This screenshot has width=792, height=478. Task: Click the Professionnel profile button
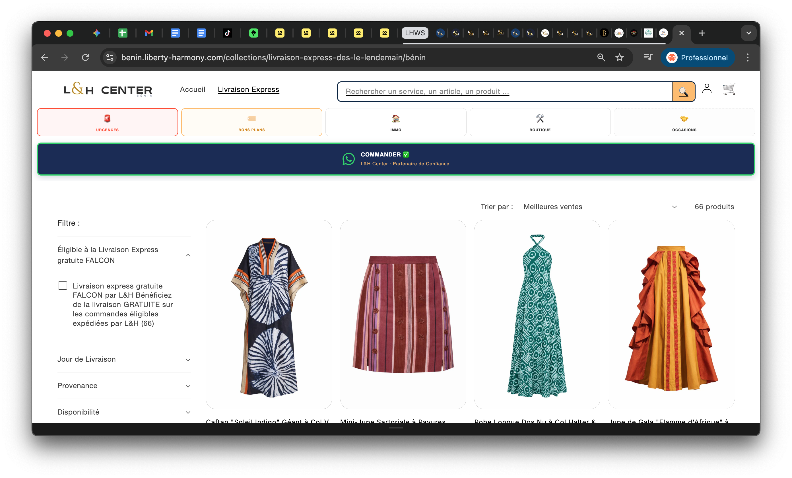point(697,57)
